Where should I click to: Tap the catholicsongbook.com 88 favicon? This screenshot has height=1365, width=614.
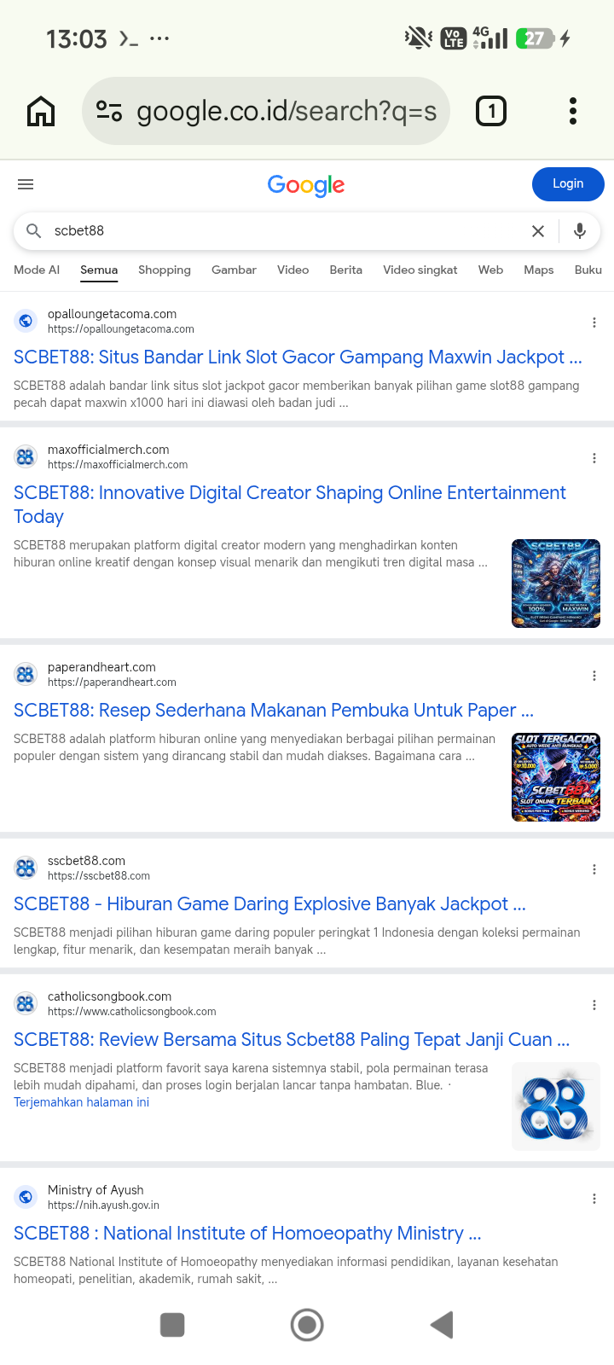(26, 1003)
